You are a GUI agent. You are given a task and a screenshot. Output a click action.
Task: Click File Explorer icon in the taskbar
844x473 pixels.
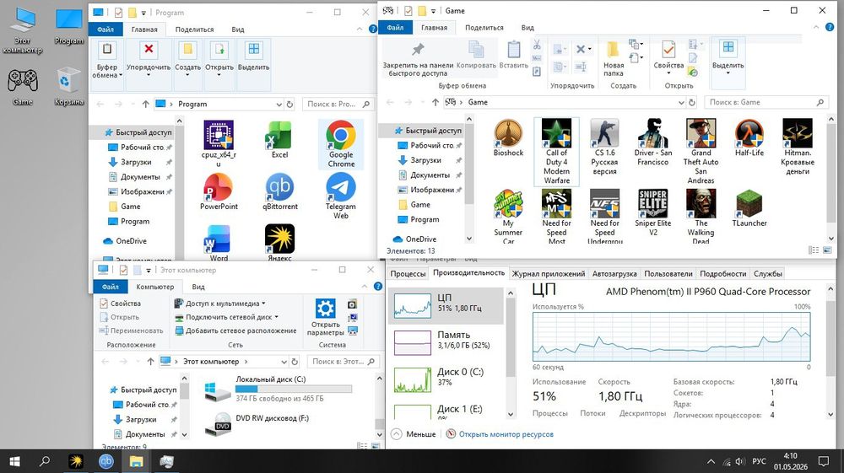pyautogui.click(x=136, y=461)
